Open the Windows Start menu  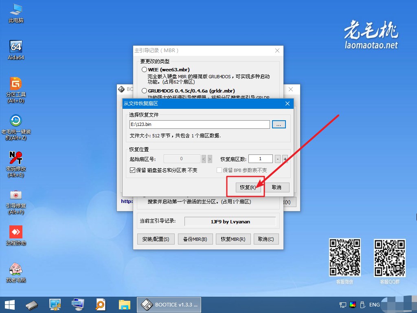[x=10, y=305]
